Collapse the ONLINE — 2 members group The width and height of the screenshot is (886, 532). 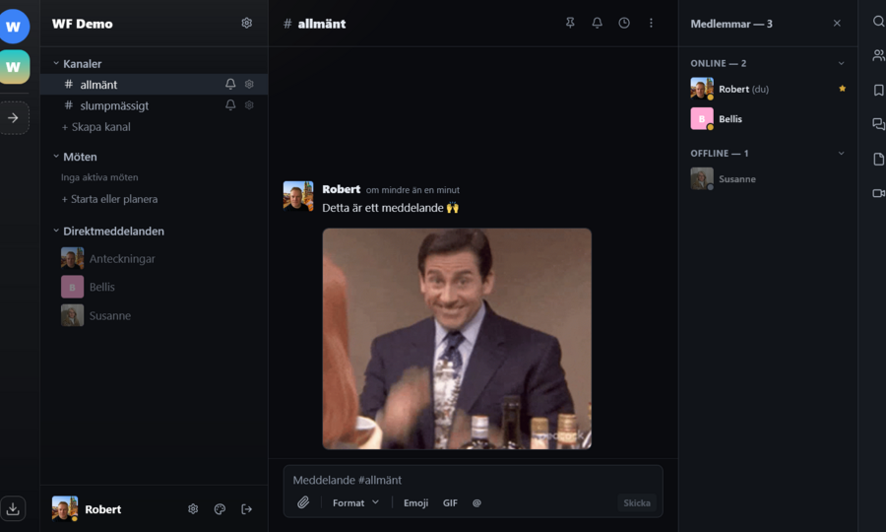pos(841,63)
